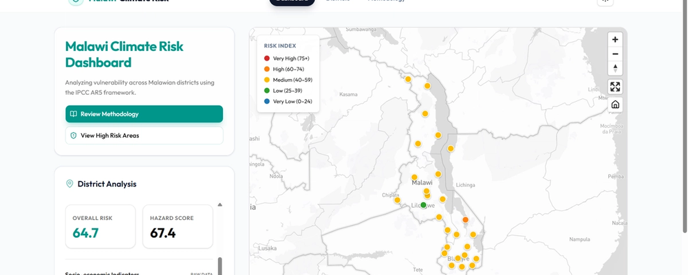Click the District Analysis panel scrollbar thumb
This screenshot has width=688, height=275.
[220, 266]
